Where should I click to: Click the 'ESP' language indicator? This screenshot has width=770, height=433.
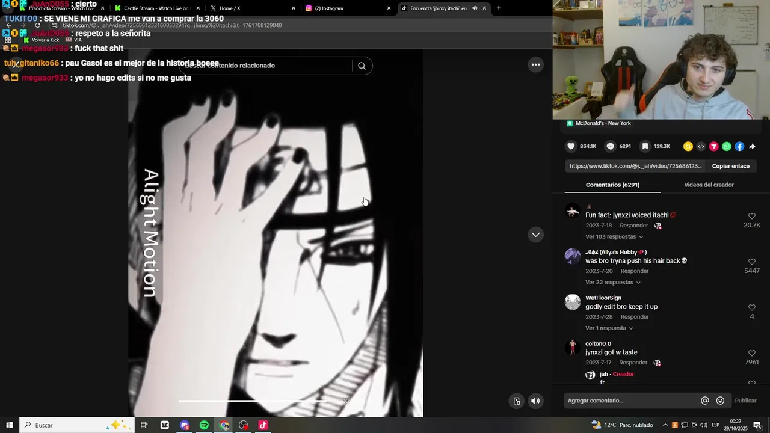tap(715, 425)
